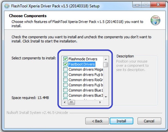168x132 pixels.
Task: Click the installer icon in title bar
Action: (7, 6)
